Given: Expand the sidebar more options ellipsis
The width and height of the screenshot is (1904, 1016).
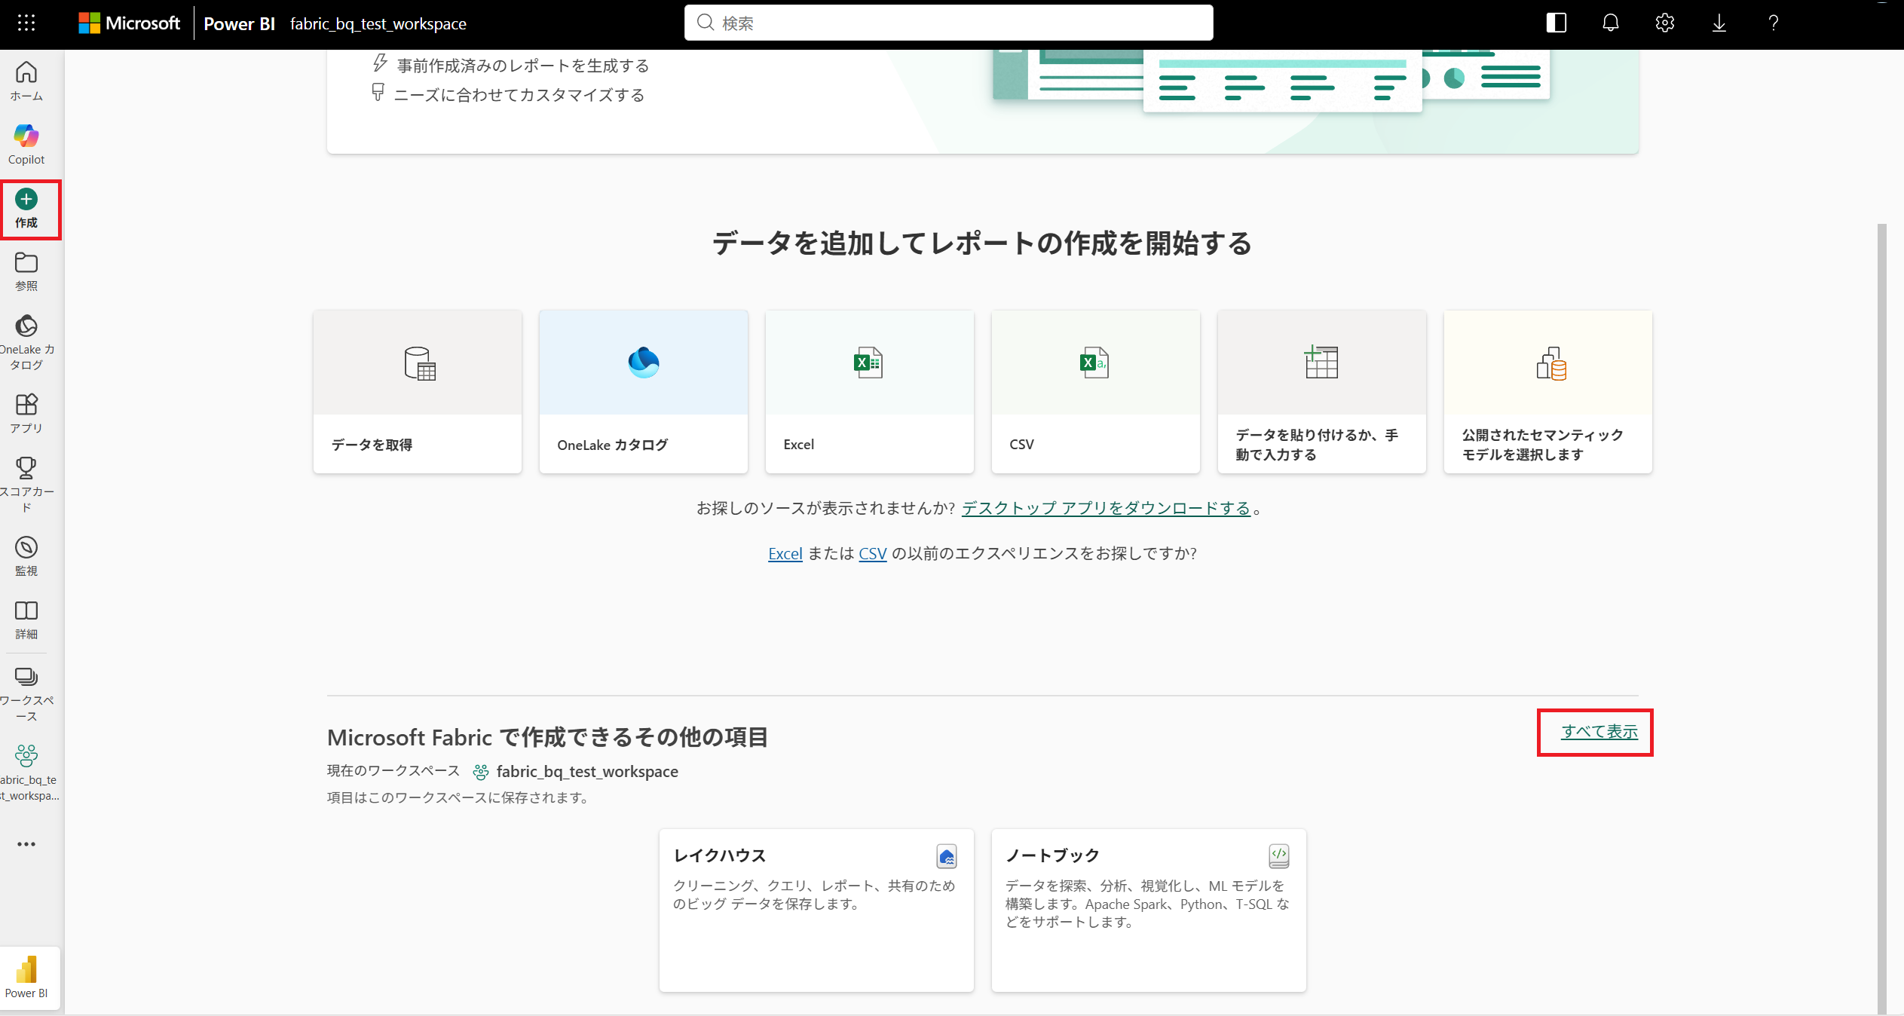Looking at the screenshot, I should pyautogui.click(x=26, y=844).
